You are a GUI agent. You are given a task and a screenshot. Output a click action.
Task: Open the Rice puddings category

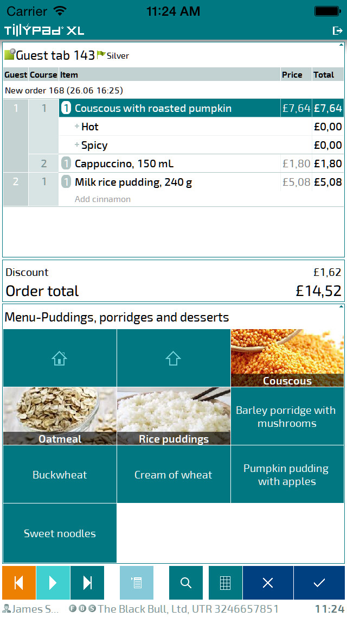click(x=173, y=416)
